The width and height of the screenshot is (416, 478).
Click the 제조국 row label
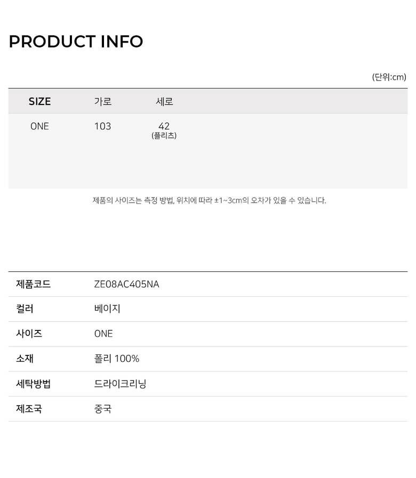point(29,409)
